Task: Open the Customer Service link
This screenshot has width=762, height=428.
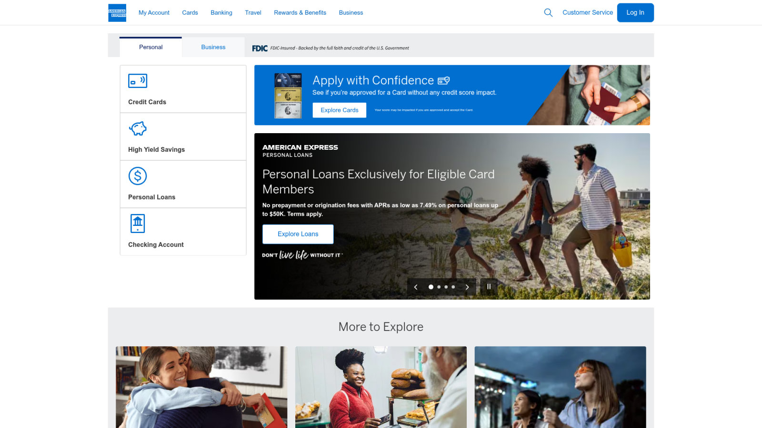Action: [588, 13]
